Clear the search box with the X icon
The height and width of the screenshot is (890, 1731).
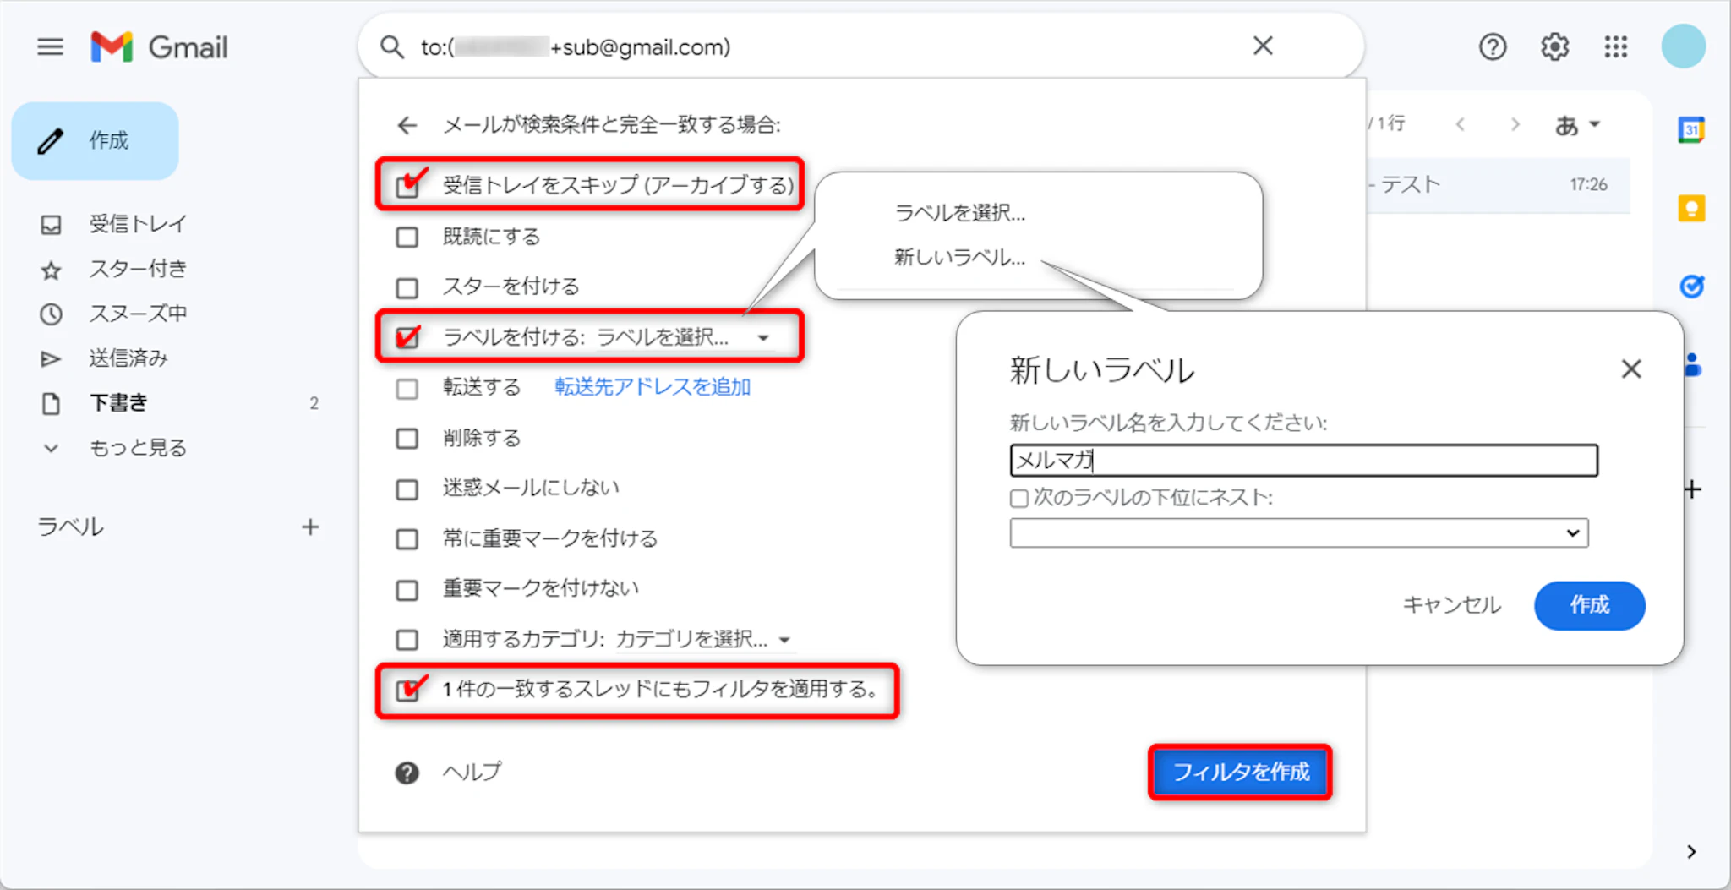point(1262,46)
